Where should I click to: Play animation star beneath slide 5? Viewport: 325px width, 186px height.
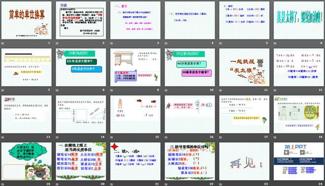point(221,43)
